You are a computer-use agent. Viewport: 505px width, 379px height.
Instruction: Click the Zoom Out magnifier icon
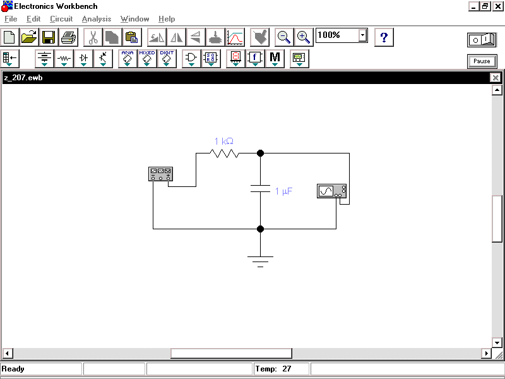tap(284, 37)
